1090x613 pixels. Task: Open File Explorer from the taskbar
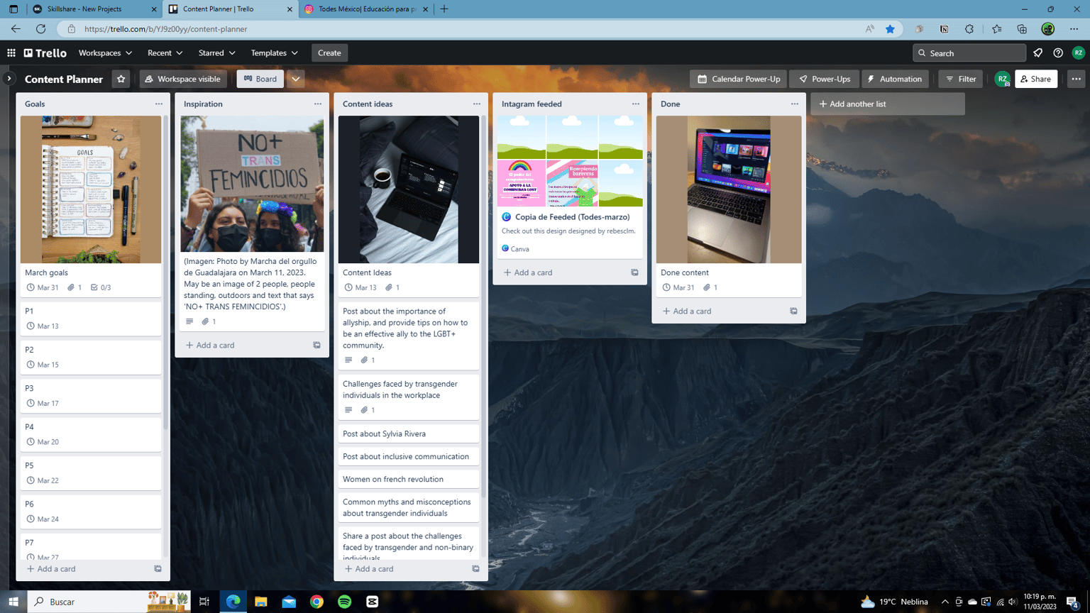pos(261,602)
